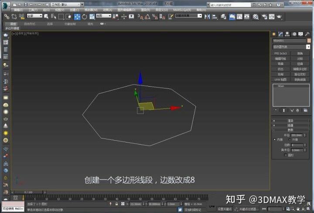
Task: Open the 创建(C) menu
Action: [x=74, y=10]
